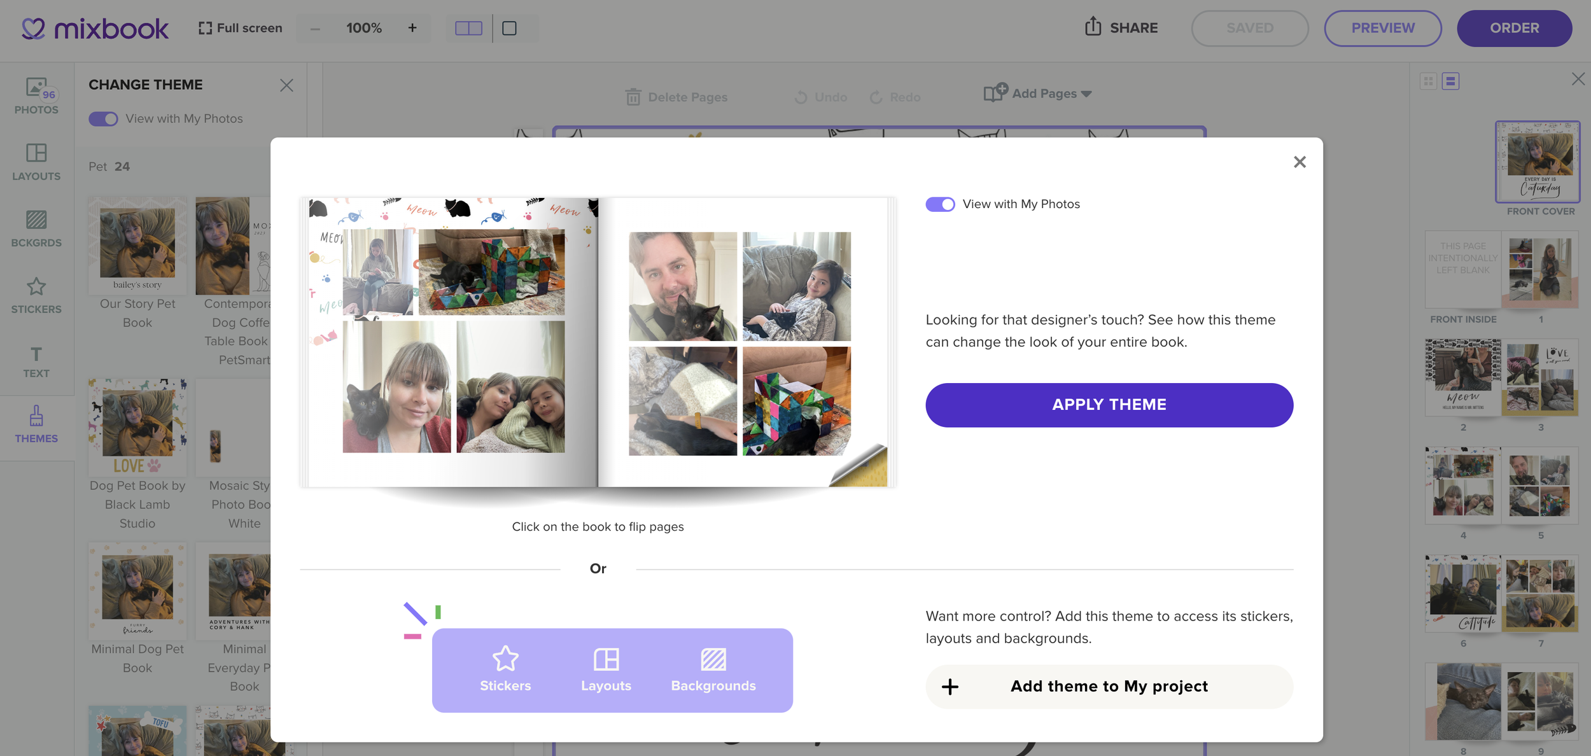
Task: Click Add theme to My project
Action: (x=1109, y=686)
